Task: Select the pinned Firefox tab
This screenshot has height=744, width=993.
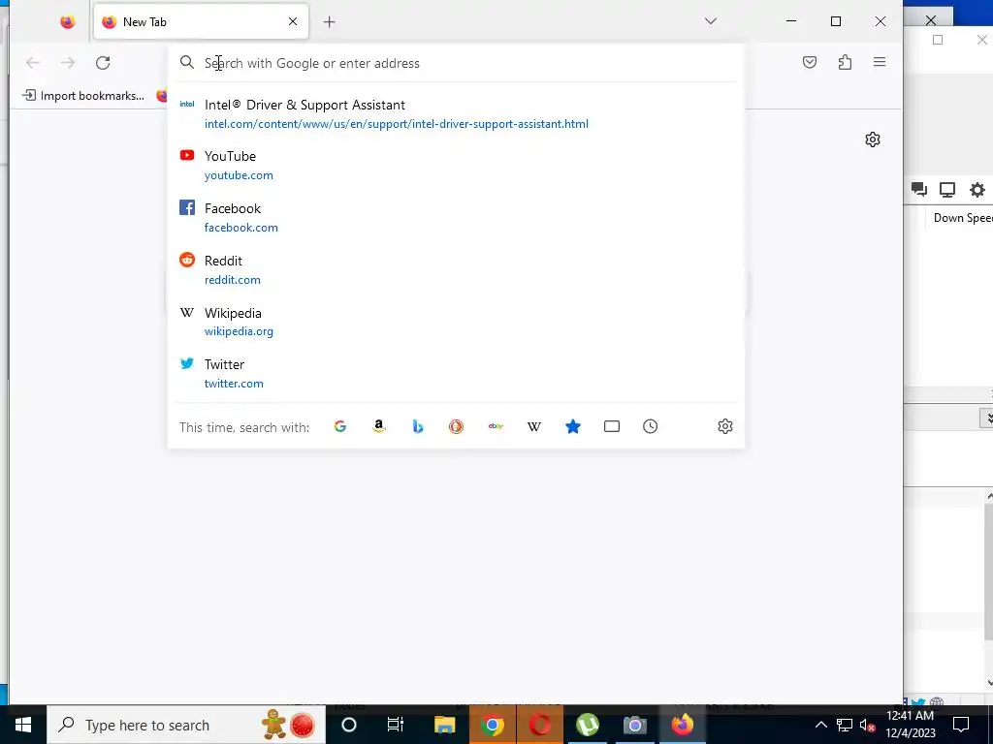Action: click(x=68, y=22)
